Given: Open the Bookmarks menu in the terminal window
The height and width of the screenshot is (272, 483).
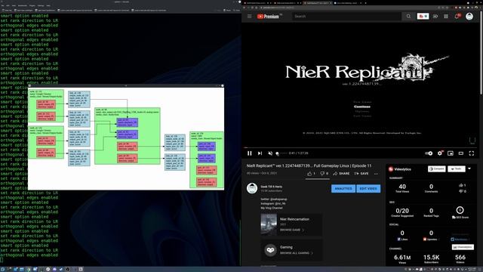Looking at the screenshot, I should coord(23,5).
